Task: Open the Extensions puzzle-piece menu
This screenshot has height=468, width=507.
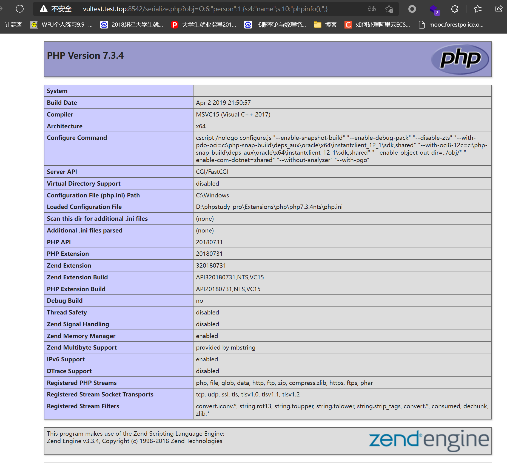Action: click(454, 8)
